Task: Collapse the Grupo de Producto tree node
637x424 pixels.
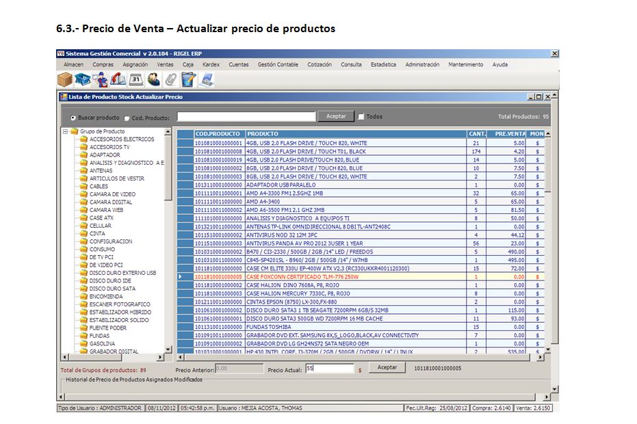Action: 66,131
